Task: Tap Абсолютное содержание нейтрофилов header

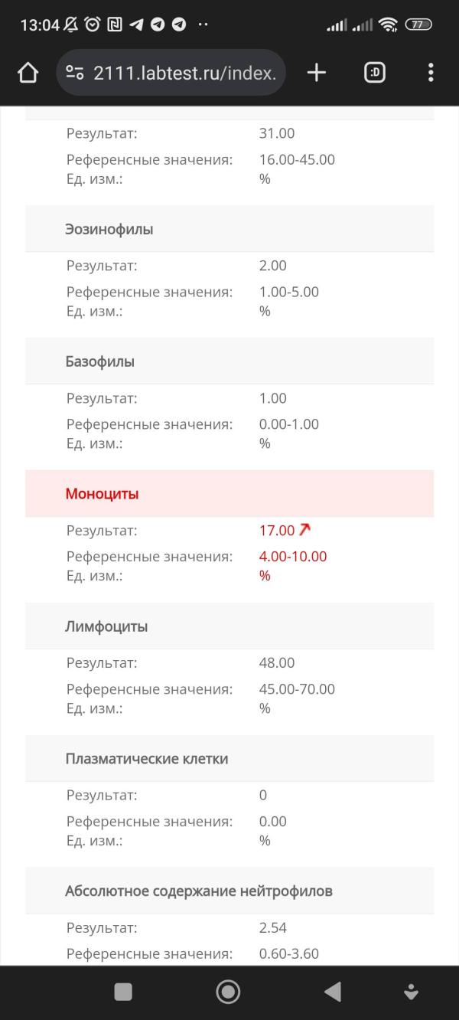Action: coord(229,891)
